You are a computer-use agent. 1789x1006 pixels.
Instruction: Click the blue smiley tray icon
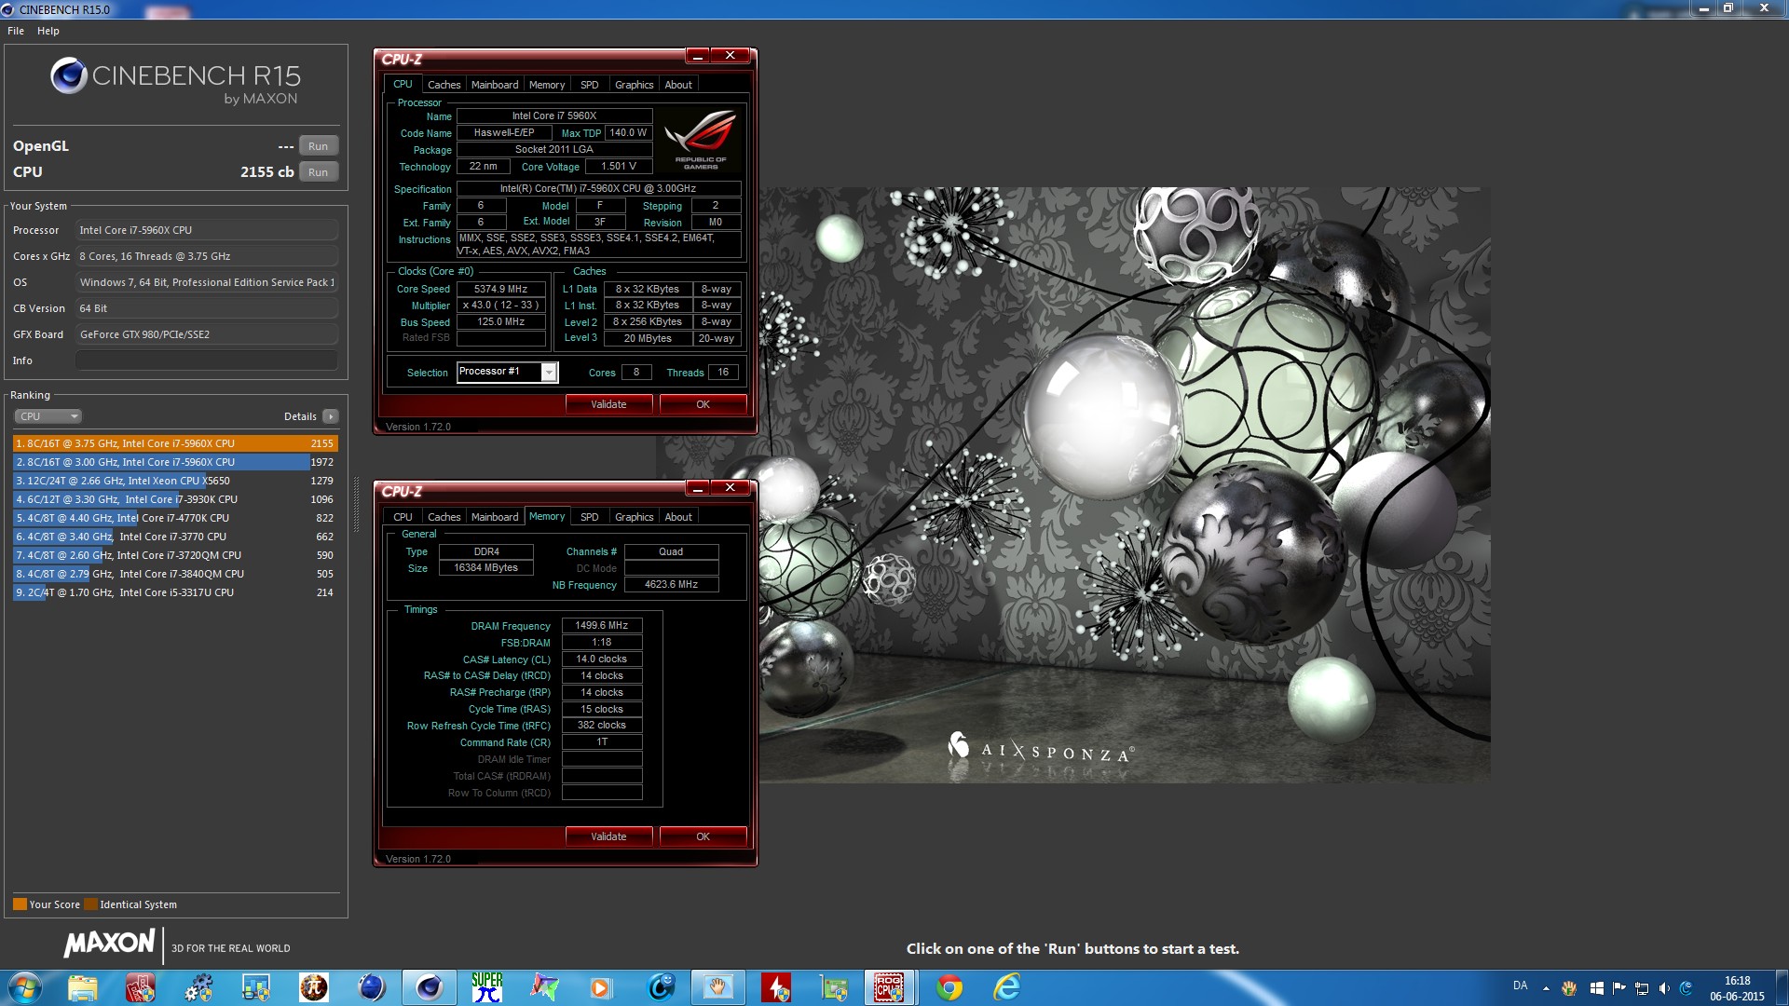click(1687, 988)
